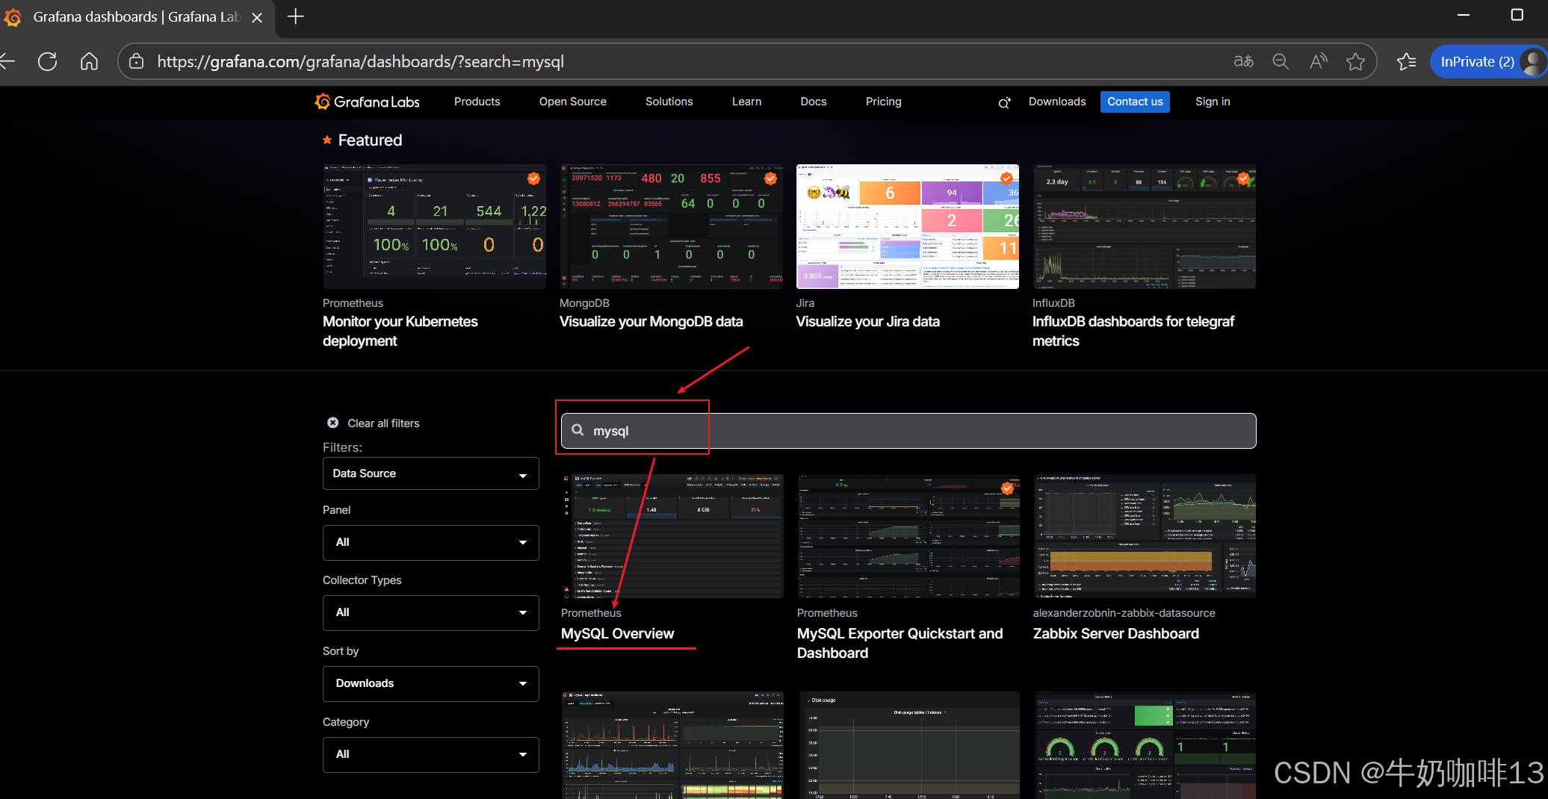Activate the read aloud icon
Viewport: 1548px width, 799px height.
coord(1319,61)
